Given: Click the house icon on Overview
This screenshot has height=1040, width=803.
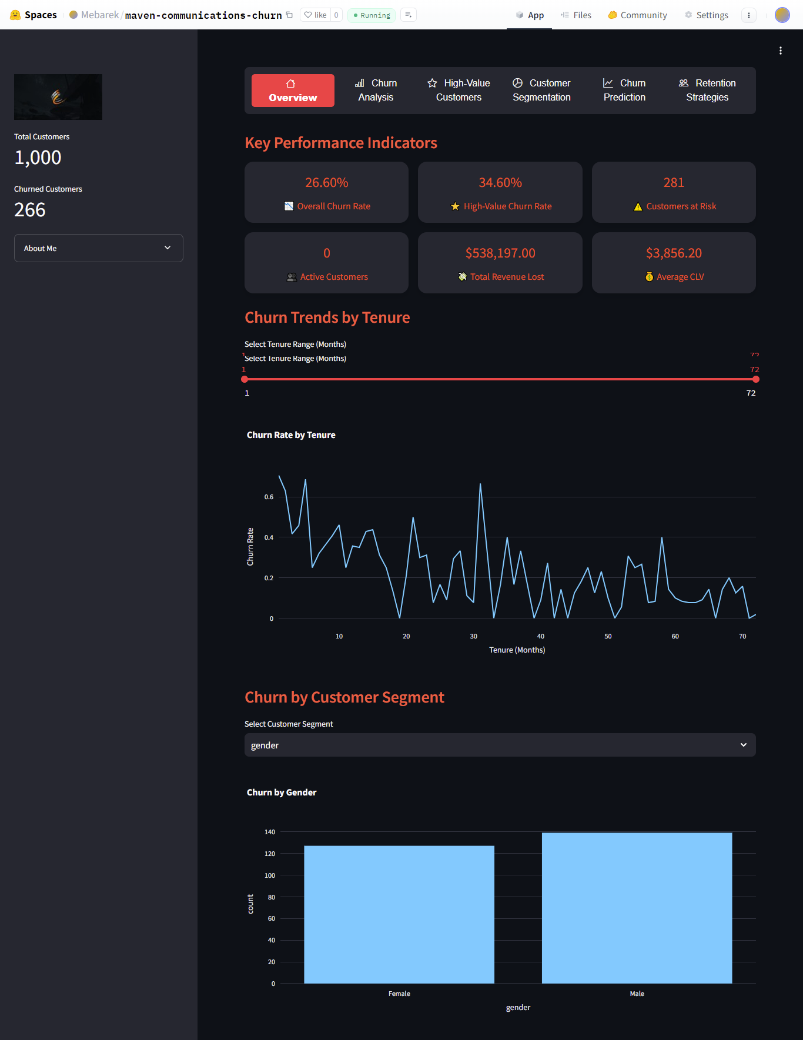Looking at the screenshot, I should tap(290, 83).
